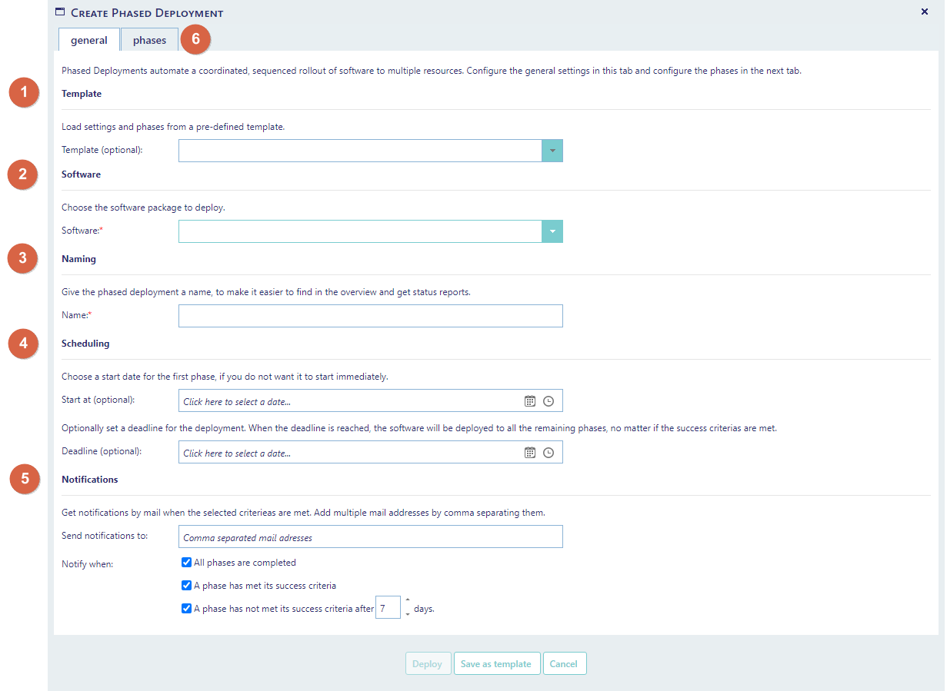Click the Deploy button
947x691 pixels.
pyautogui.click(x=428, y=663)
